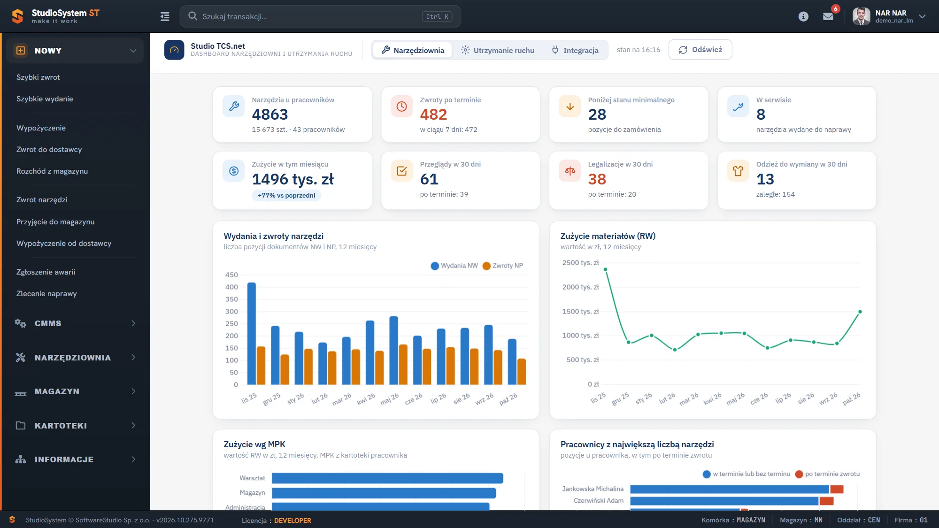Viewport: 939px width, 528px height.
Task: Open Wypożyczenie menu item
Action: pos(41,128)
